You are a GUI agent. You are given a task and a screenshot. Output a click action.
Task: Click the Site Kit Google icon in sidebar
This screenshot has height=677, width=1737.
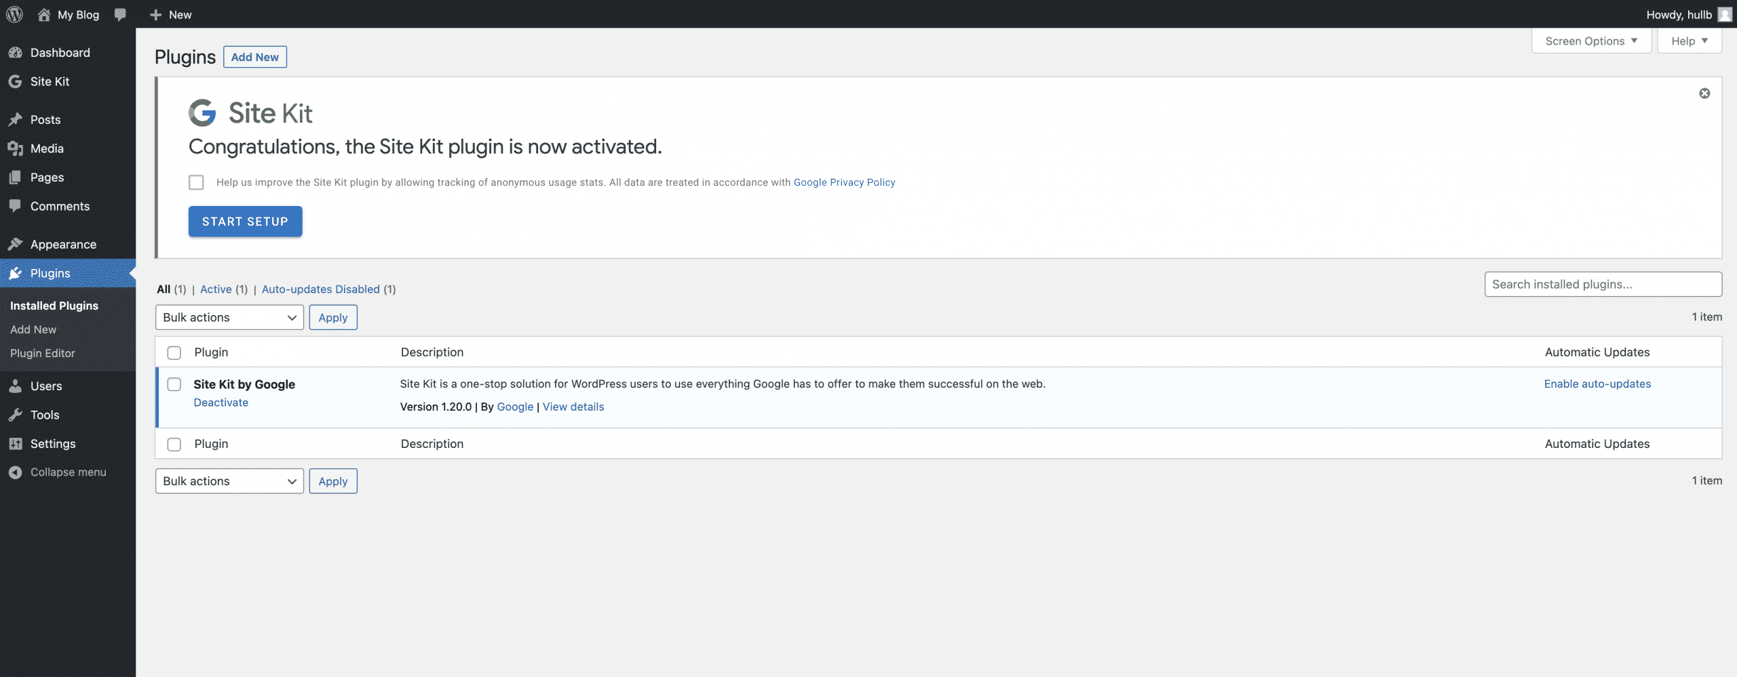16,81
